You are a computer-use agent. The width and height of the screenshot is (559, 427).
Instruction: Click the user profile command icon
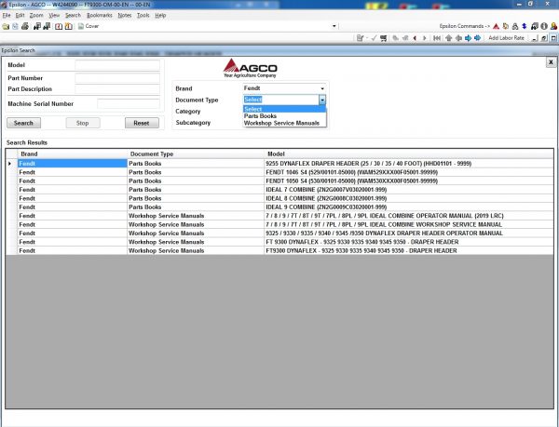(553, 26)
